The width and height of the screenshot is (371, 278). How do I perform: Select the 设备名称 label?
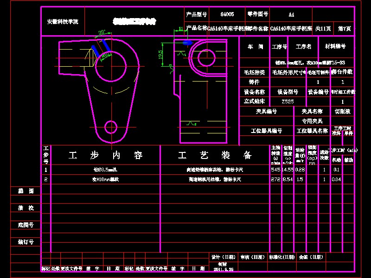(254, 92)
